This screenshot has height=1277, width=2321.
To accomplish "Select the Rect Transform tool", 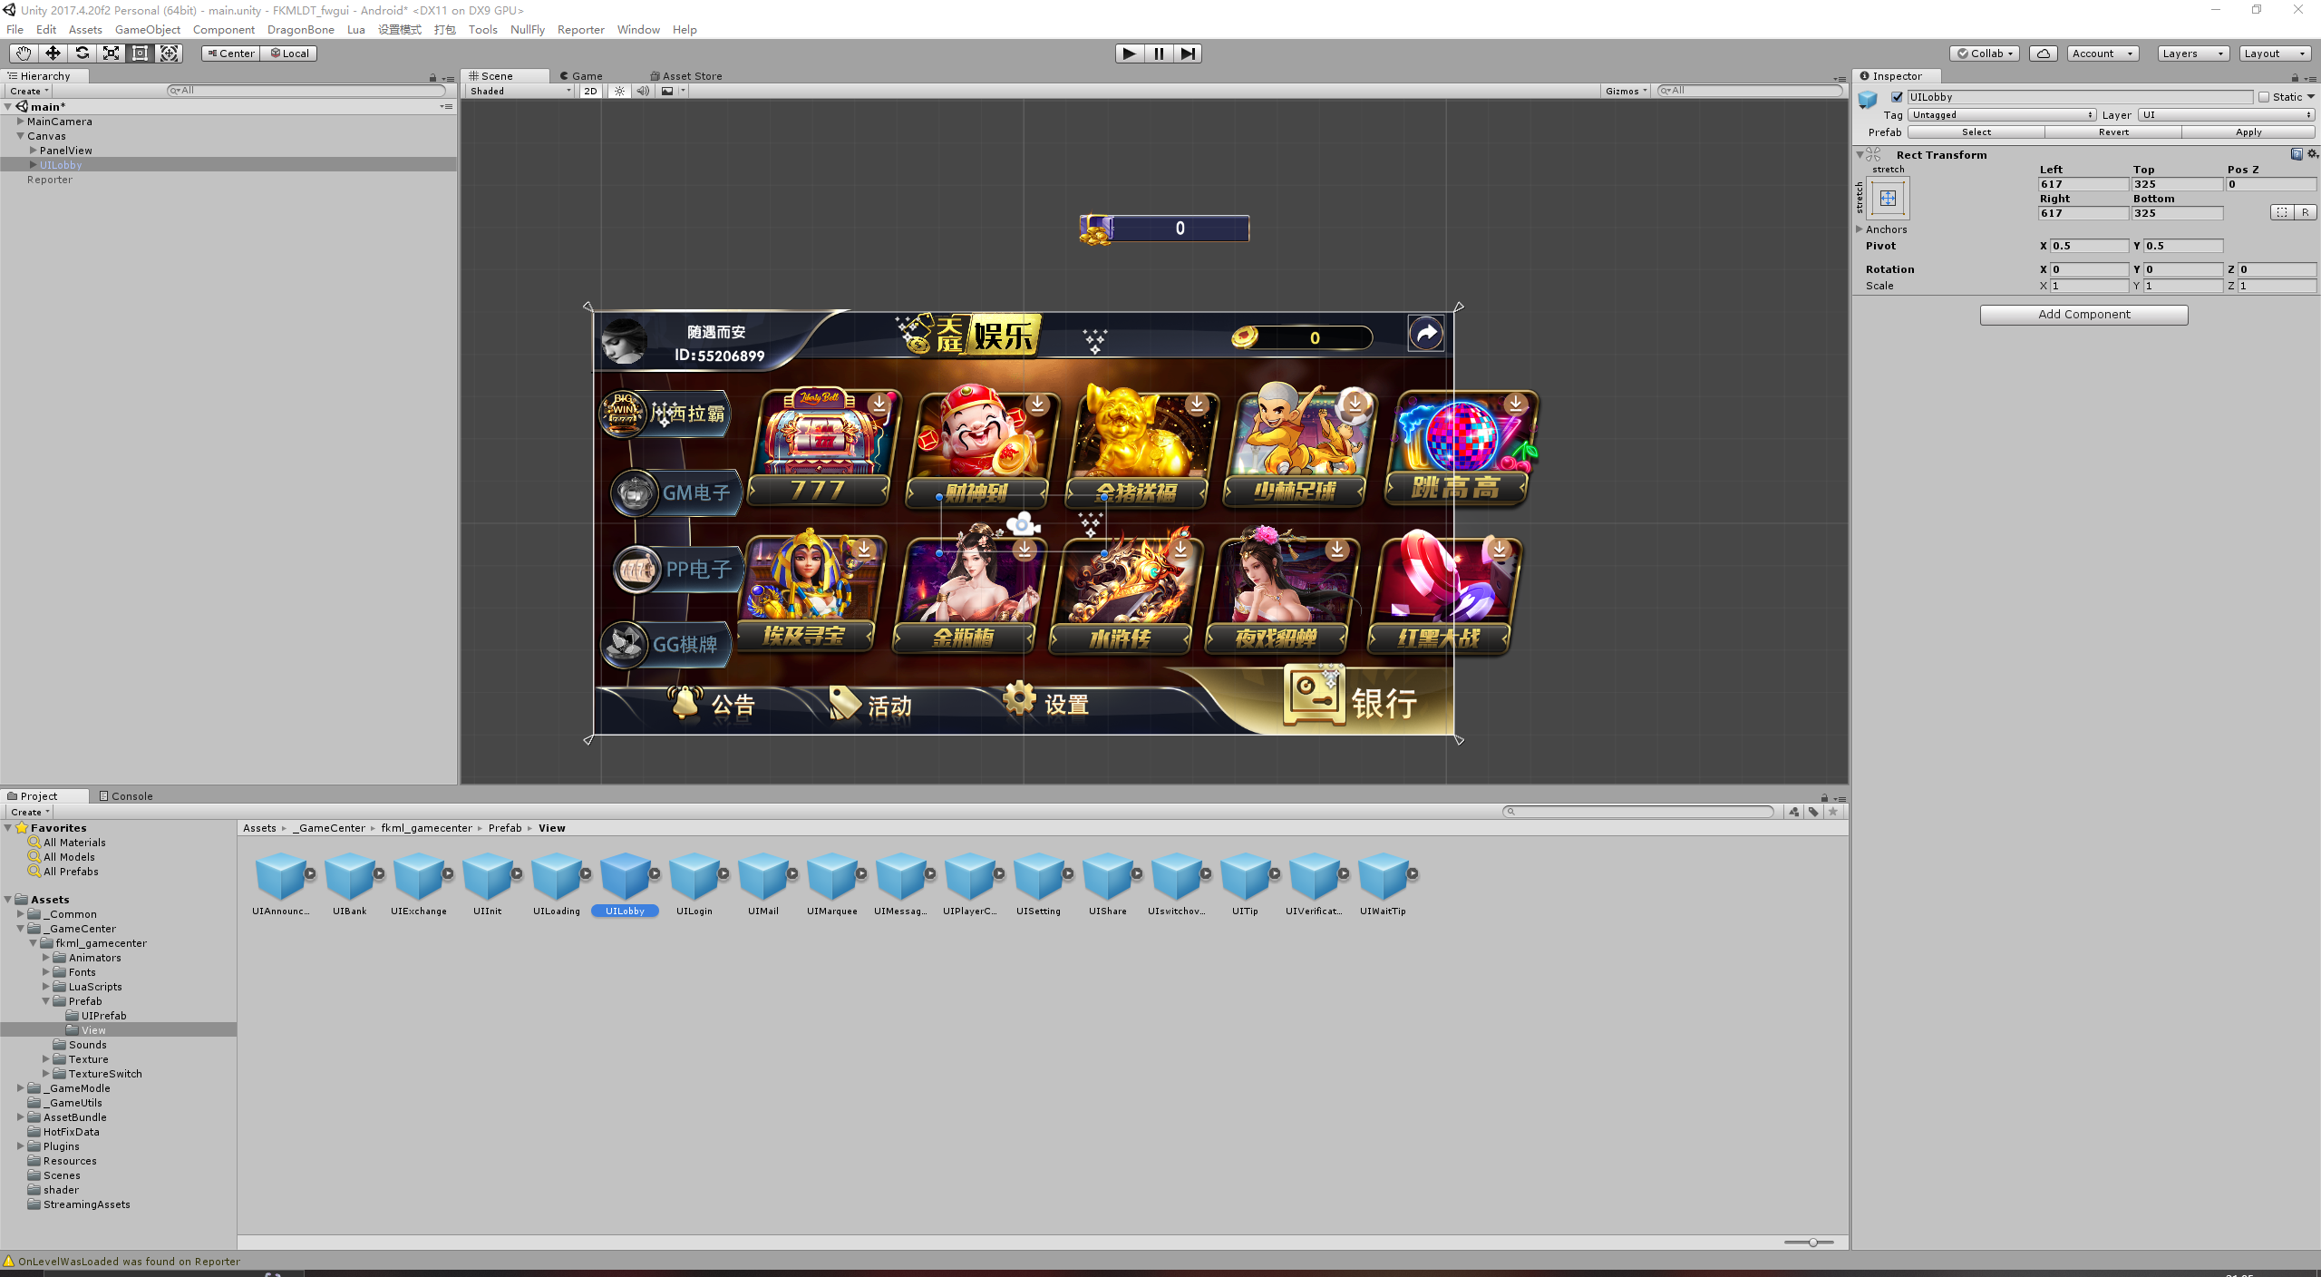I will tap(140, 54).
